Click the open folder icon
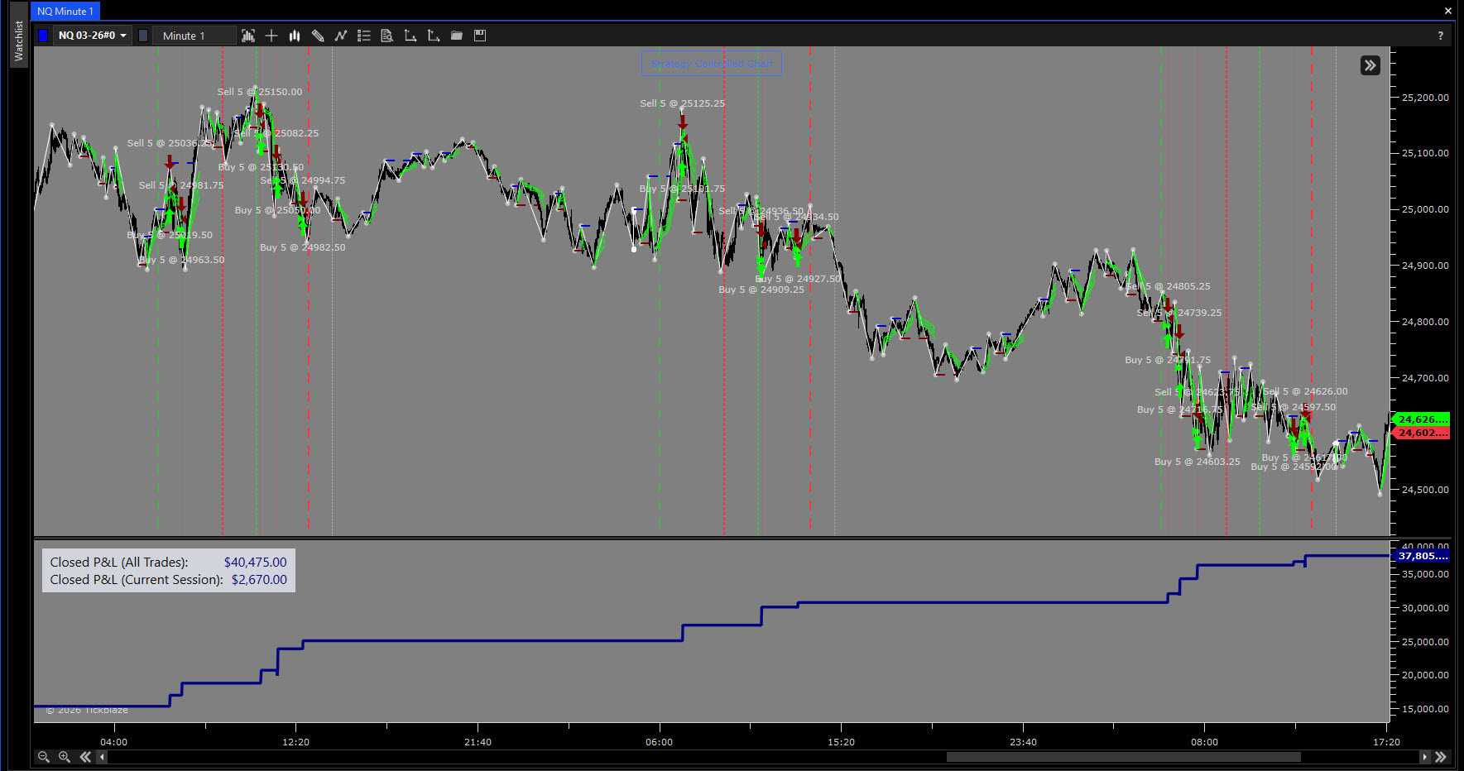 457,36
